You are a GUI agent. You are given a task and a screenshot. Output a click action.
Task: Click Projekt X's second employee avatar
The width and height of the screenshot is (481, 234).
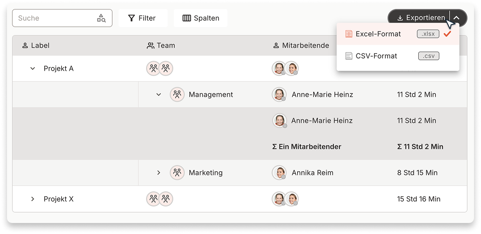point(291,199)
